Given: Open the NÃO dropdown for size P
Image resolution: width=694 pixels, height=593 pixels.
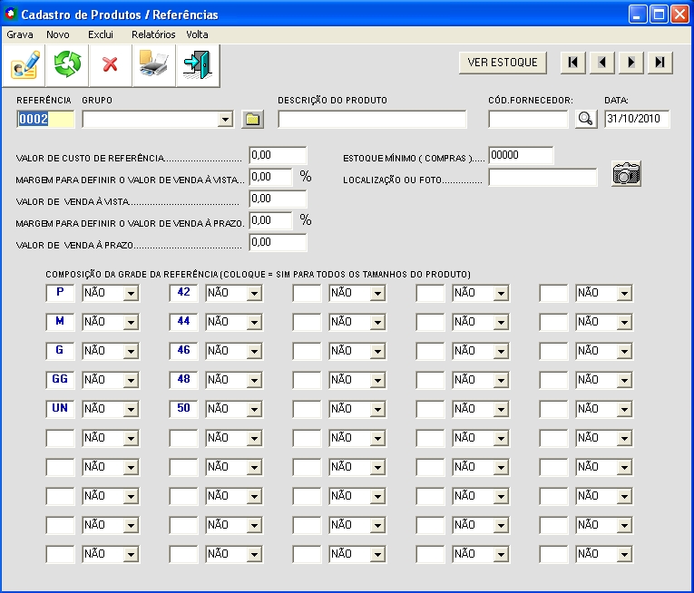Looking at the screenshot, I should coord(131,293).
